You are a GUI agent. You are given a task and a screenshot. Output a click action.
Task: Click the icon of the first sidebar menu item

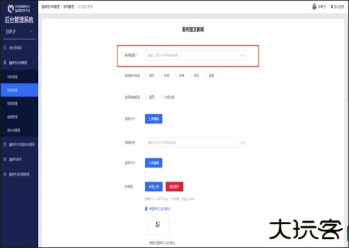[5, 48]
